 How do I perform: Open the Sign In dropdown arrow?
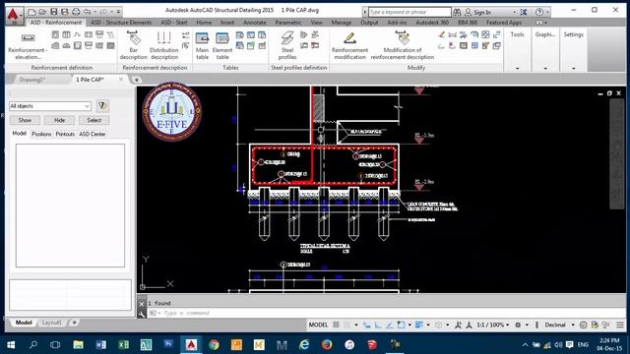point(514,13)
